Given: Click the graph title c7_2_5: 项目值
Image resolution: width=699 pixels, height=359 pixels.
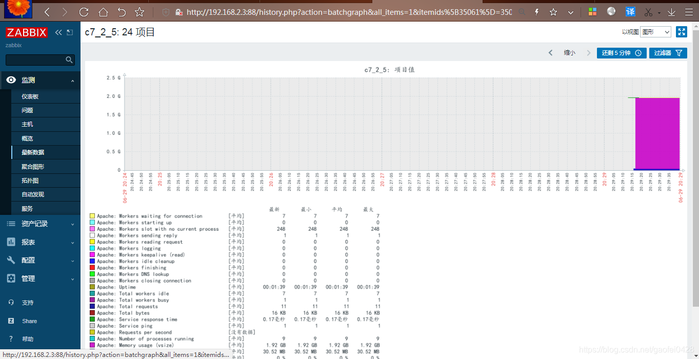Looking at the screenshot, I should 390,70.
